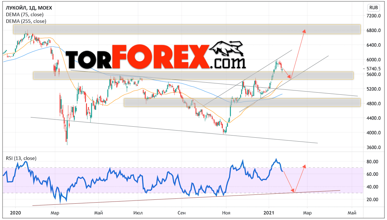Click the DEMA (75, close) indicator label
Viewport: 387px width, 220px height.
click(25, 15)
